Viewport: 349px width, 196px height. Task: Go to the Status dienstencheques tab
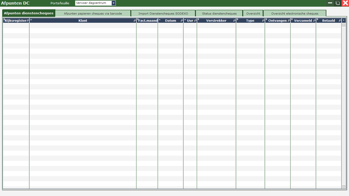[x=219, y=14]
